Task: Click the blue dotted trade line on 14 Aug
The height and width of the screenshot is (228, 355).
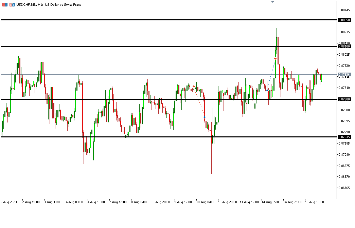Action: tap(271, 75)
